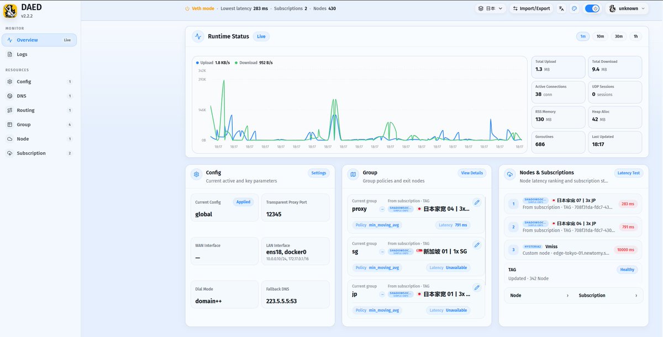Expand the unknown user menu
Viewport: 663px width, 337px height.
click(x=627, y=8)
